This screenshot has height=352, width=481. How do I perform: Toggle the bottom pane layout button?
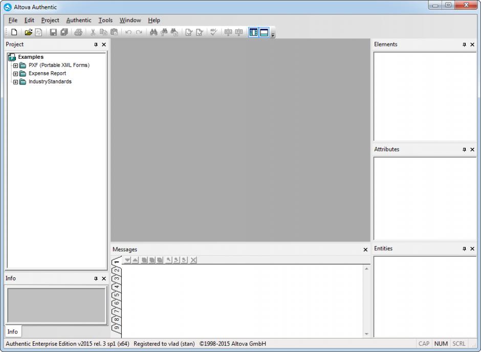[x=264, y=32]
